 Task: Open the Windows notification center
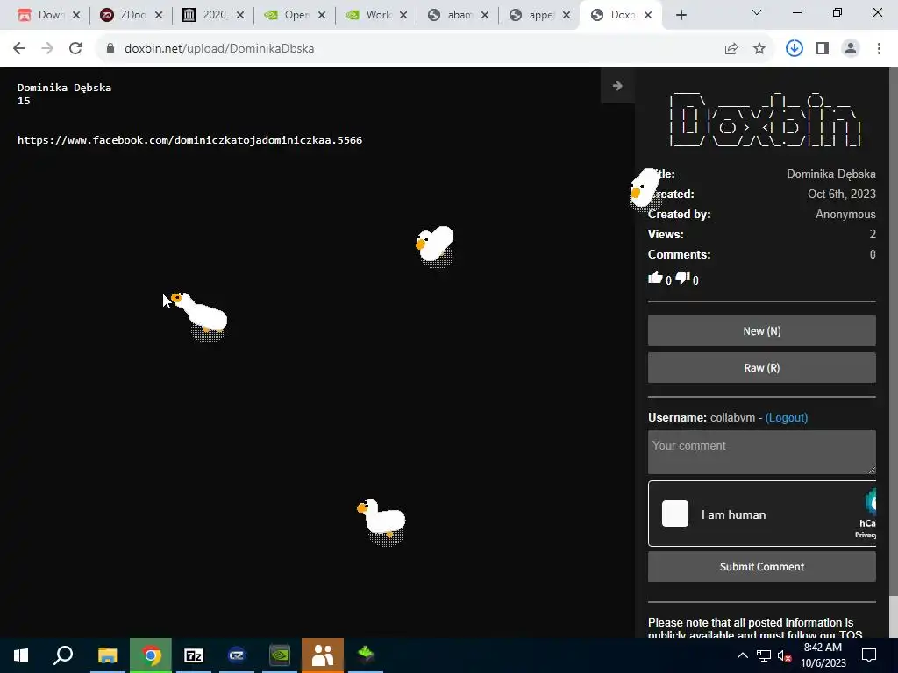click(869, 655)
